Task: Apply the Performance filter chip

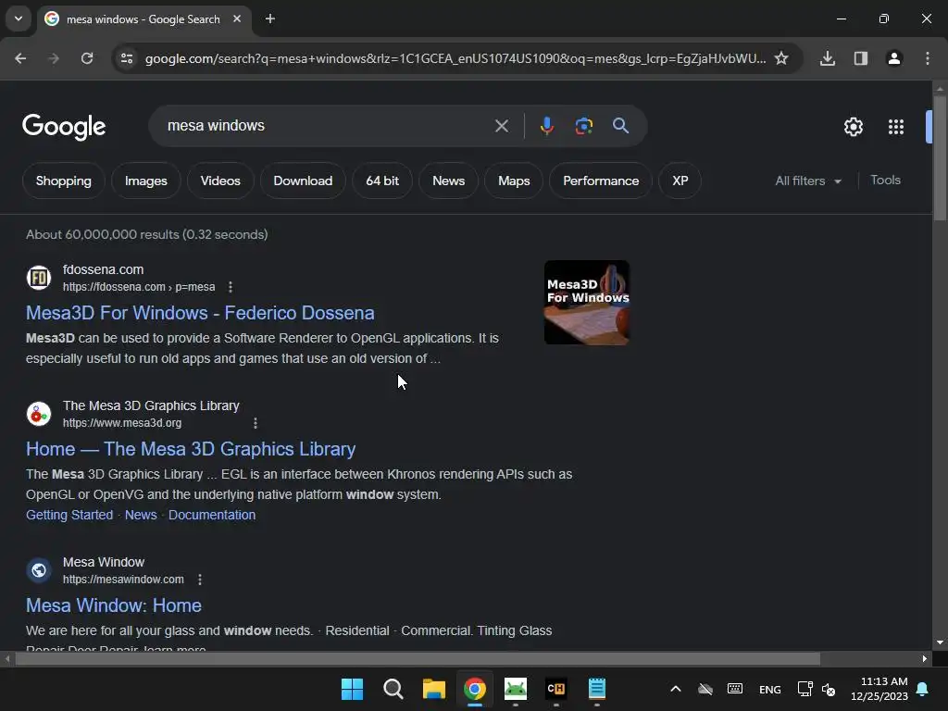Action: coord(601,181)
